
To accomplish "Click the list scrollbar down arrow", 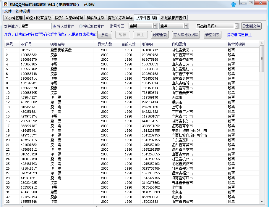I will point(262,202).
